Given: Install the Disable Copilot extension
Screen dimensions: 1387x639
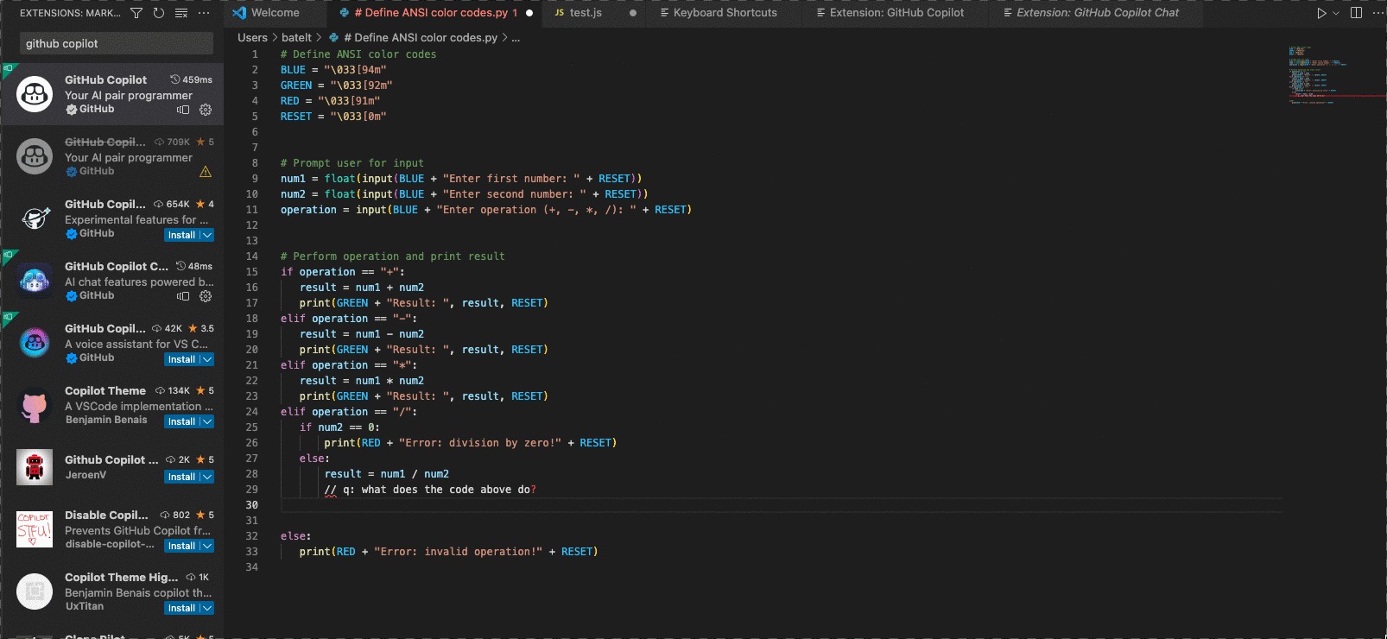Looking at the screenshot, I should pyautogui.click(x=181, y=546).
